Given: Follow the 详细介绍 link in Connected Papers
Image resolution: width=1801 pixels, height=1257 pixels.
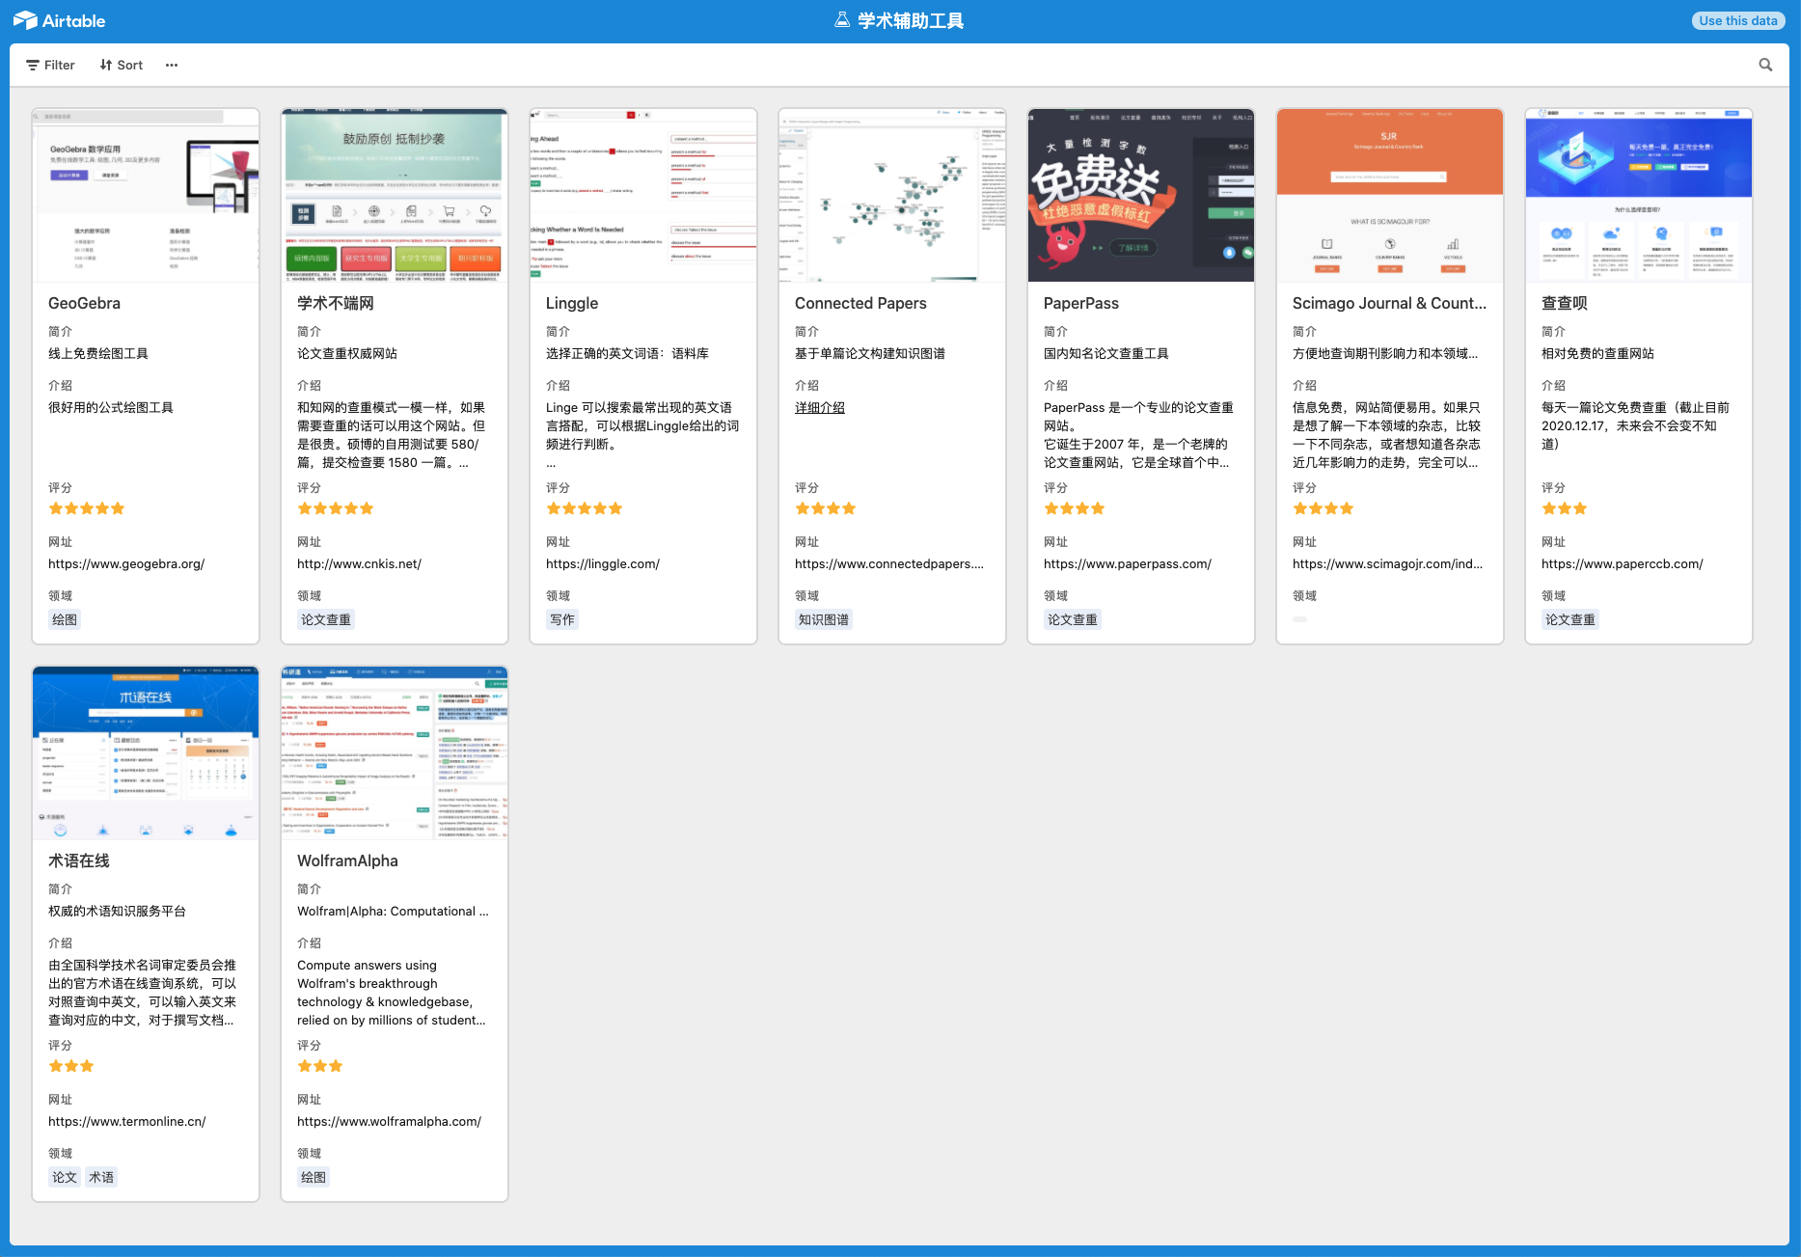Looking at the screenshot, I should [x=820, y=408].
